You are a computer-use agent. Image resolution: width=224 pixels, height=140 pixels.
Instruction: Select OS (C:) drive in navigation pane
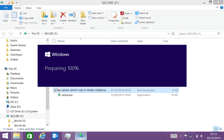14,102
